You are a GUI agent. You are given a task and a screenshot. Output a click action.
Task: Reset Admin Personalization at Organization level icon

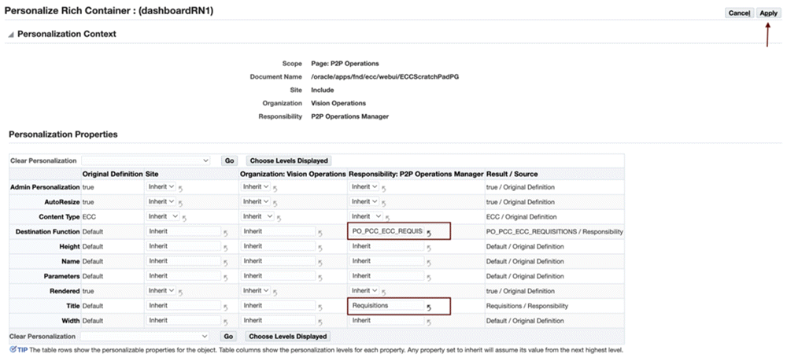[275, 188]
